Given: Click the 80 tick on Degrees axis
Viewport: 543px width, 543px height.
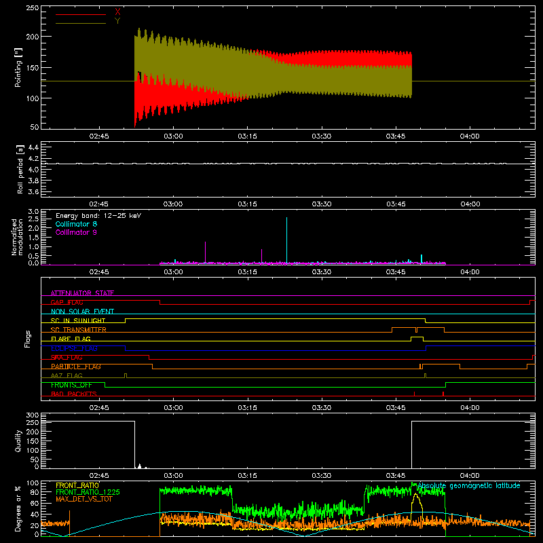Looking at the screenshot, I should point(35,492).
